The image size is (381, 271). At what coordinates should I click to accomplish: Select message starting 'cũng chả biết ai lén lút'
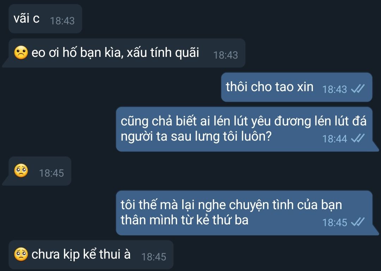pos(247,129)
